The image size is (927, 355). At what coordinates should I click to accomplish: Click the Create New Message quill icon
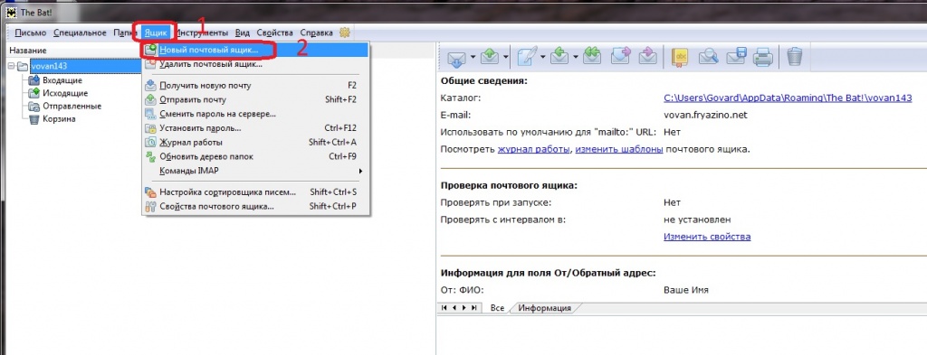click(527, 57)
